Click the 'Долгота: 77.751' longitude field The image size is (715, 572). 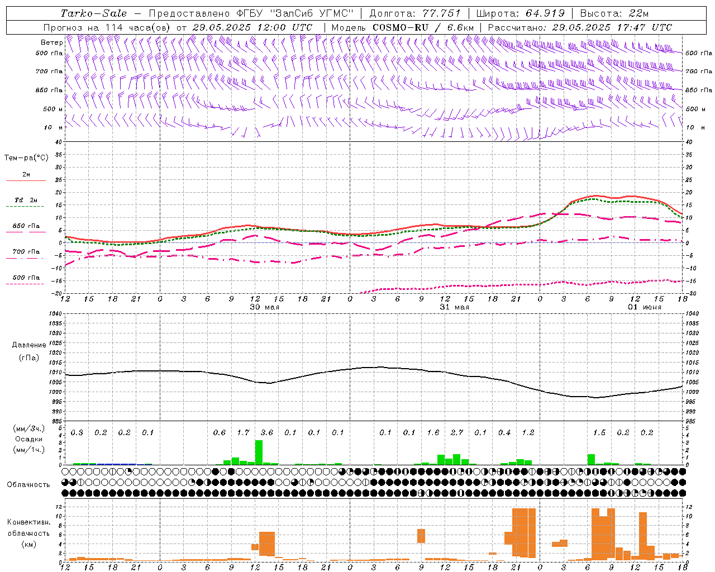click(x=415, y=13)
